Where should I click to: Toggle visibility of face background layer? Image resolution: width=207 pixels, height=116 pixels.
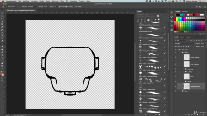coord(176,86)
